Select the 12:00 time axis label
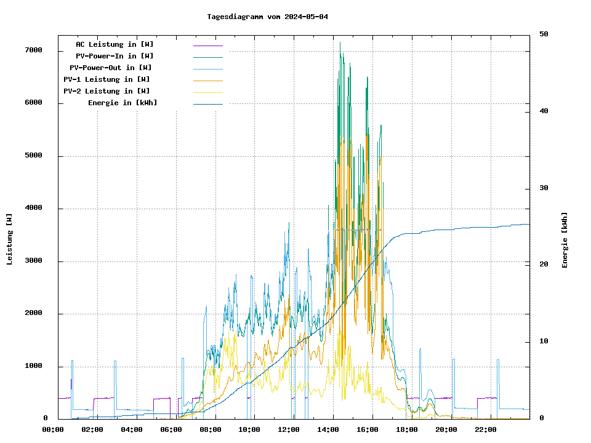 [289, 429]
